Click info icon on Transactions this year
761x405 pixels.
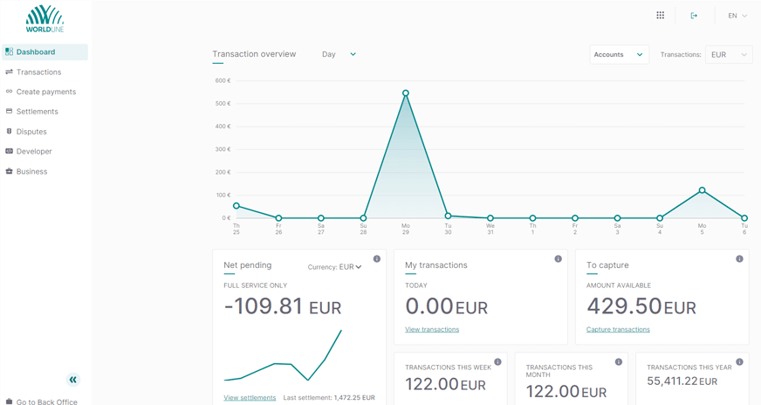pos(739,362)
